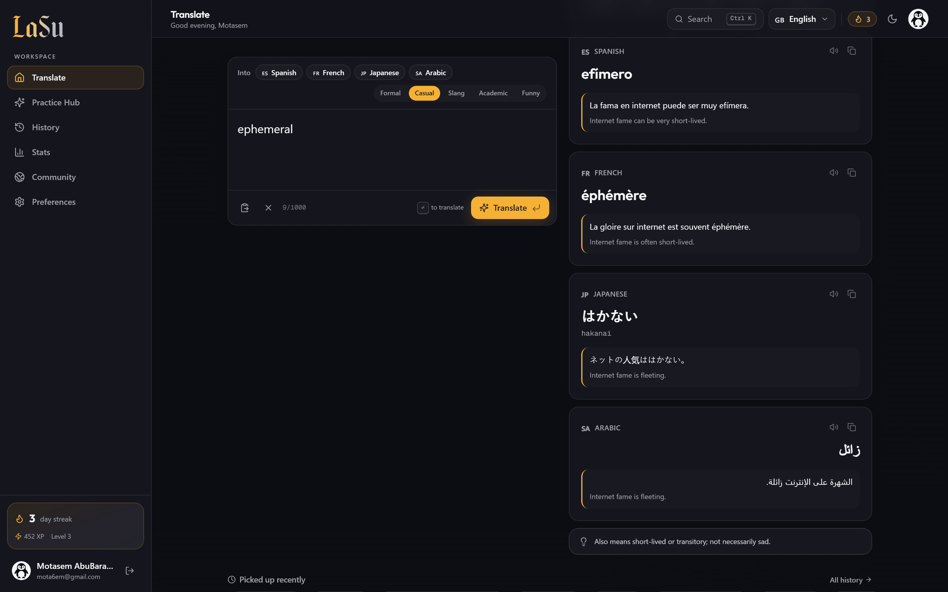Viewport: 948px width, 592px height.
Task: Copy the French translation éphémère
Action: click(852, 173)
